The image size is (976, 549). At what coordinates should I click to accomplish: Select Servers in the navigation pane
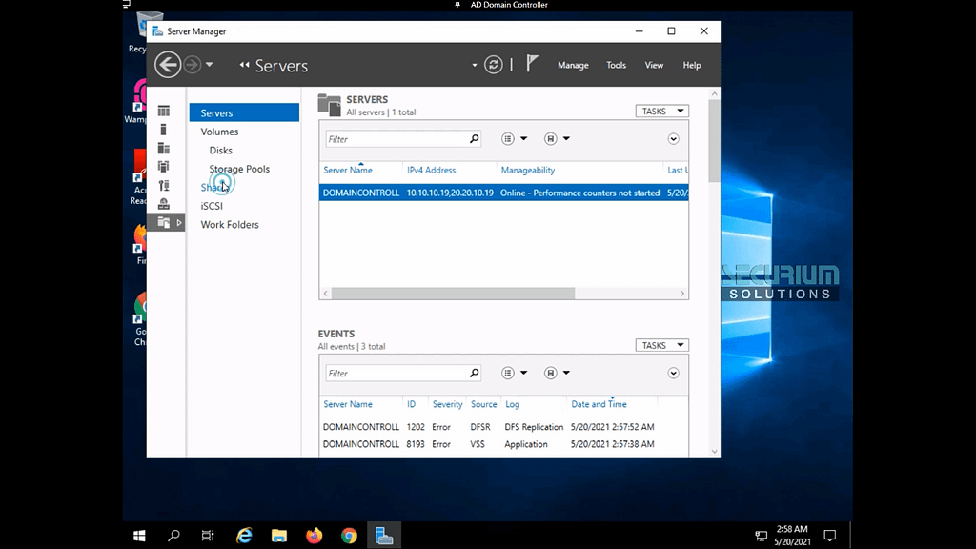pos(244,112)
